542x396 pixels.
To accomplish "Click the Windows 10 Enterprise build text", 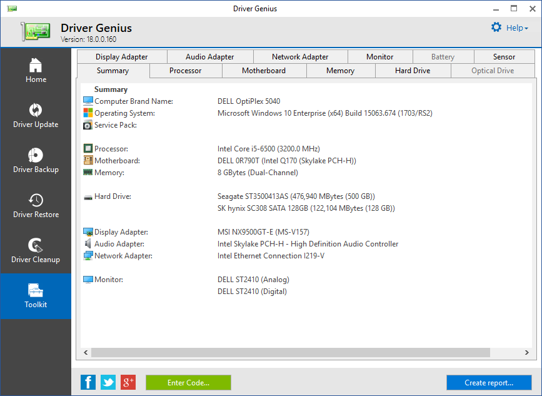I will click(325, 113).
